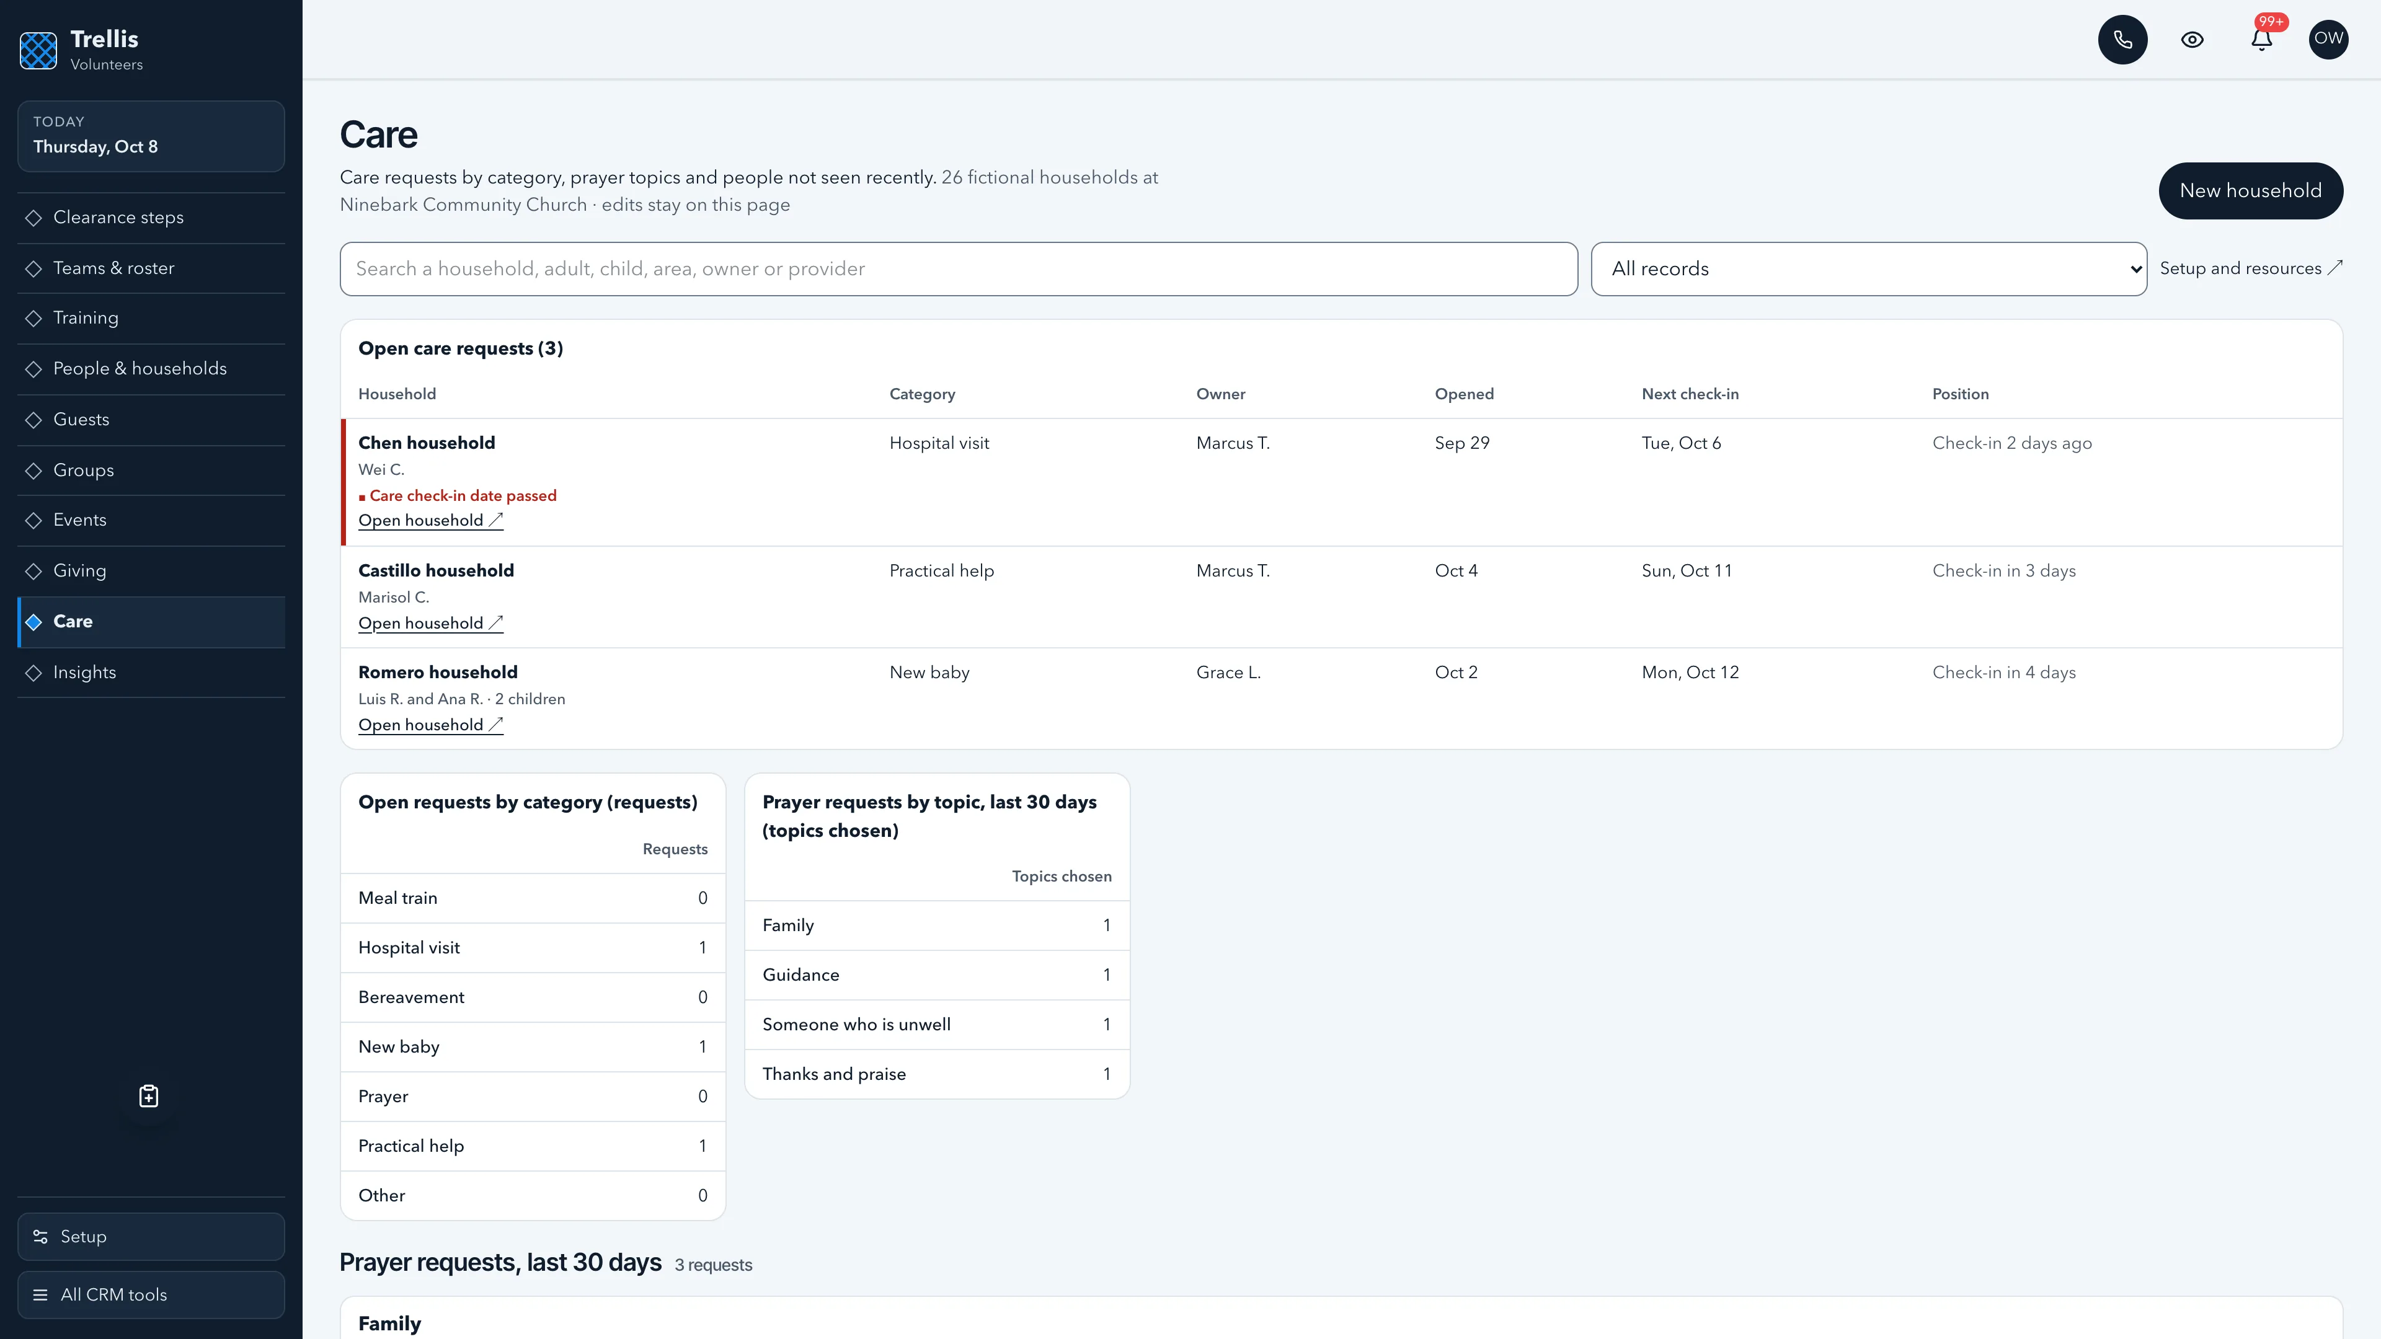Click the arrow icon after Setup and resources

[x=2334, y=268]
